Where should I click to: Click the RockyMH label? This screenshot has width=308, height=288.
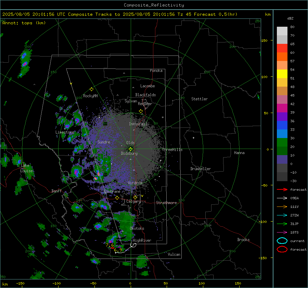coord(90,96)
